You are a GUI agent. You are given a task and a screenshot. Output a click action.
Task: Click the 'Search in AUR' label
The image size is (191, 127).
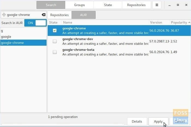coord(12,23)
